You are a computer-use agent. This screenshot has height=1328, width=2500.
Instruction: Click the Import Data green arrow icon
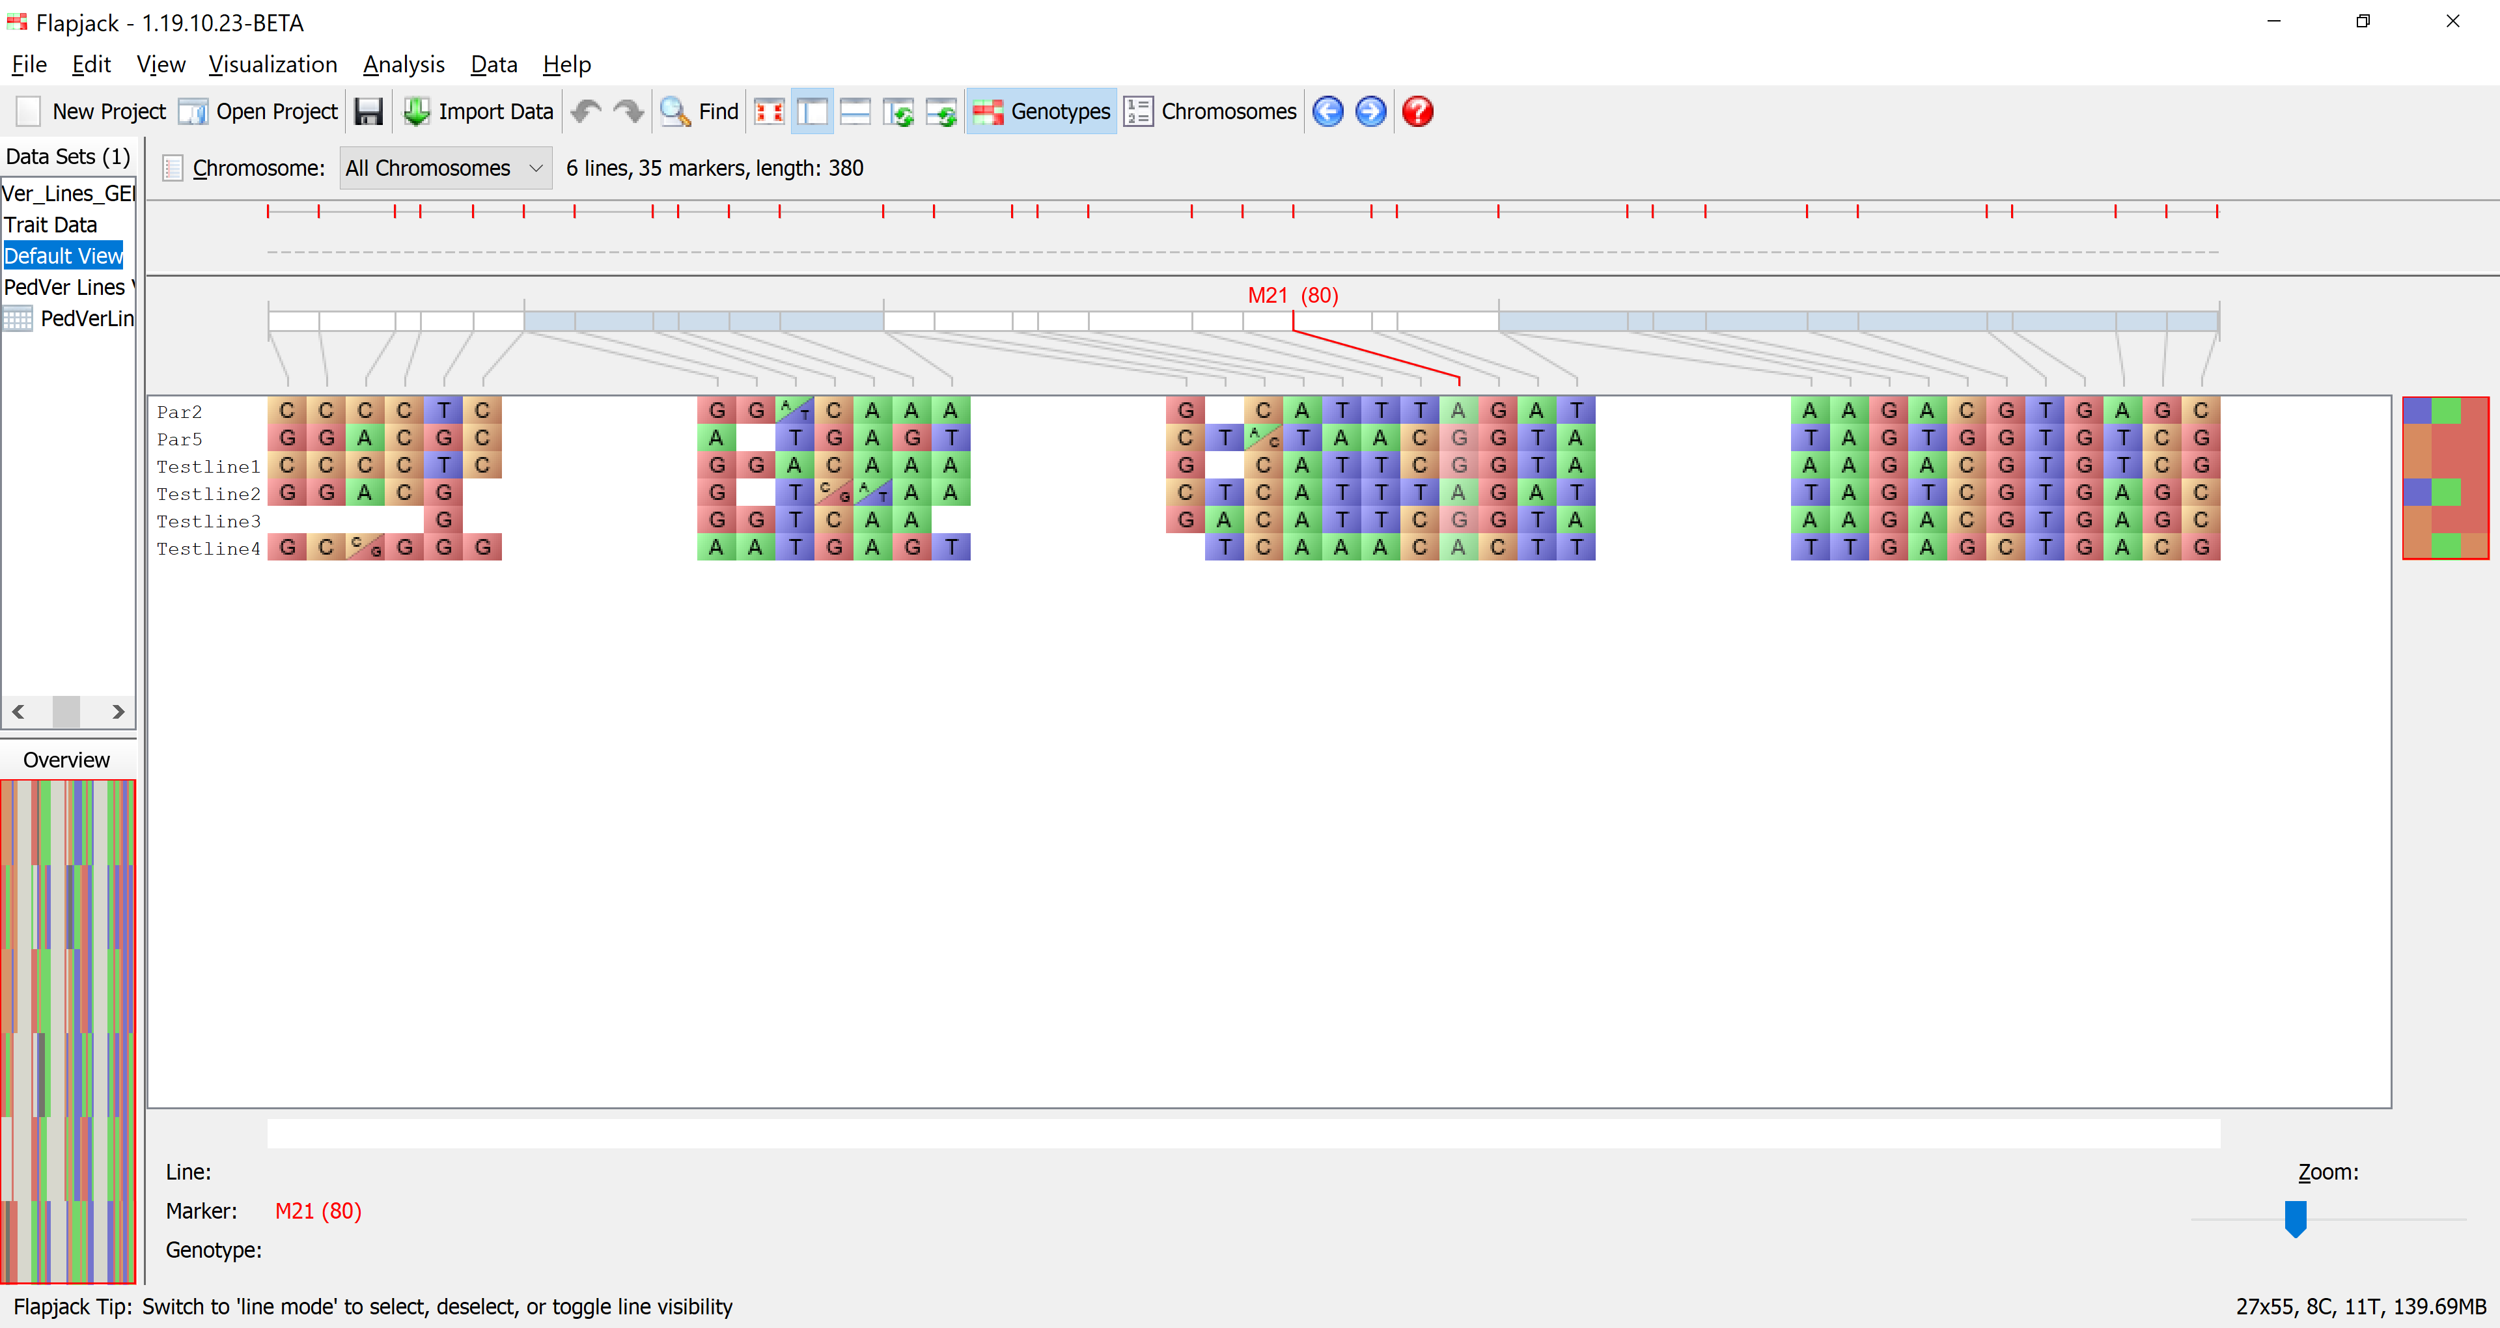417,111
